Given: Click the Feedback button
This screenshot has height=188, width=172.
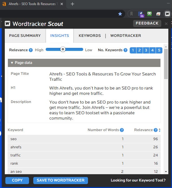Looking at the screenshot, I should pyautogui.click(x=147, y=23).
